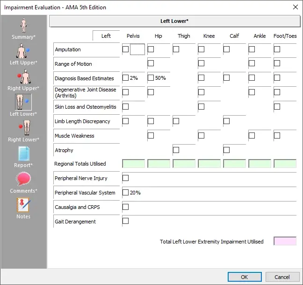Click the Gait Derangement row label
Image resolution: width=303 pixels, height=285 pixels.
point(75,222)
